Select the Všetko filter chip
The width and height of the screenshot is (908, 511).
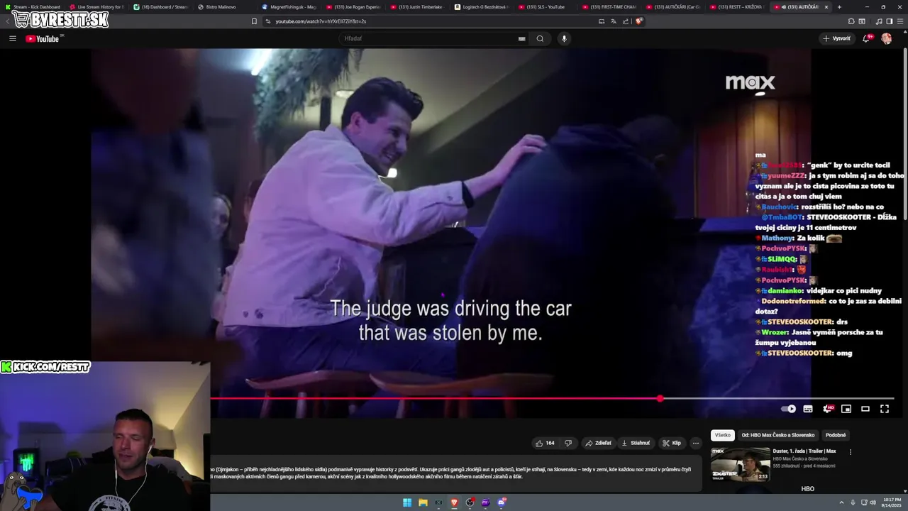722,435
